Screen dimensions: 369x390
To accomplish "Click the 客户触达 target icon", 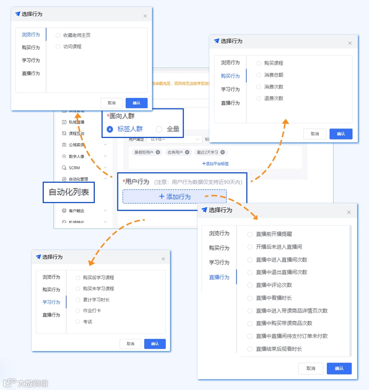I will 64,210.
